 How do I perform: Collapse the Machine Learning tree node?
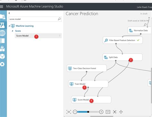tap(9, 26)
